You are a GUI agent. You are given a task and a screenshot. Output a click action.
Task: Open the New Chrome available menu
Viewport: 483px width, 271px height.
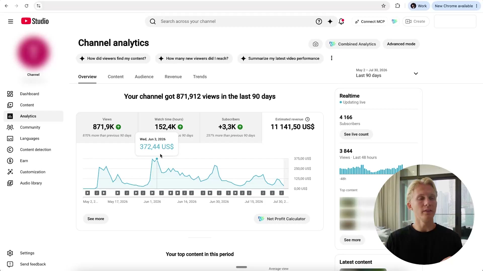pos(456,6)
